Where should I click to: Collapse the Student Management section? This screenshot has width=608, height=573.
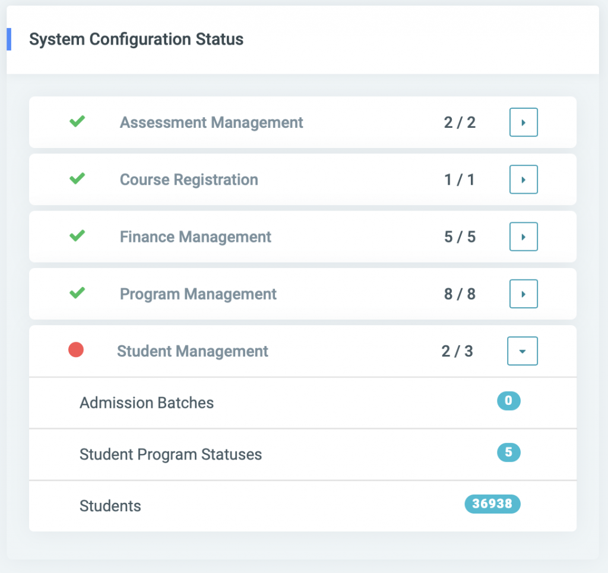point(522,351)
